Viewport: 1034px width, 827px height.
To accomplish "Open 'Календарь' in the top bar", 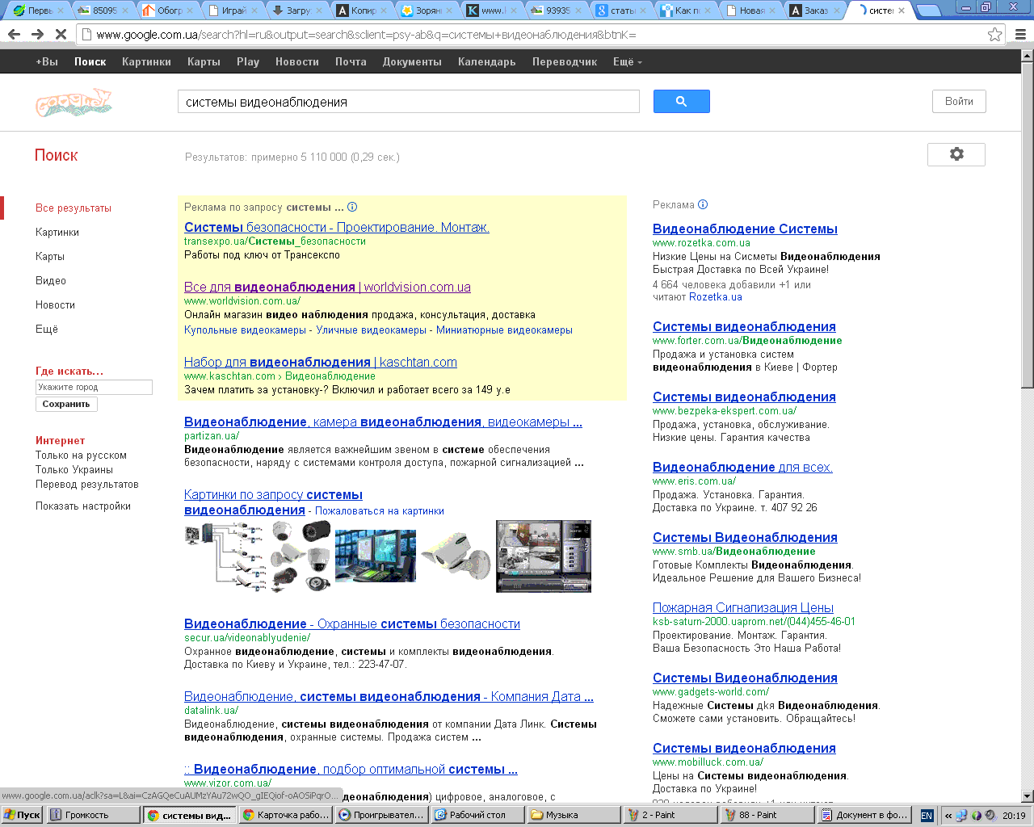I will tap(486, 61).
